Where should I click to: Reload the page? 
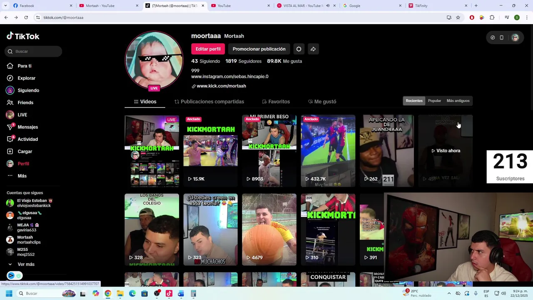point(26,17)
